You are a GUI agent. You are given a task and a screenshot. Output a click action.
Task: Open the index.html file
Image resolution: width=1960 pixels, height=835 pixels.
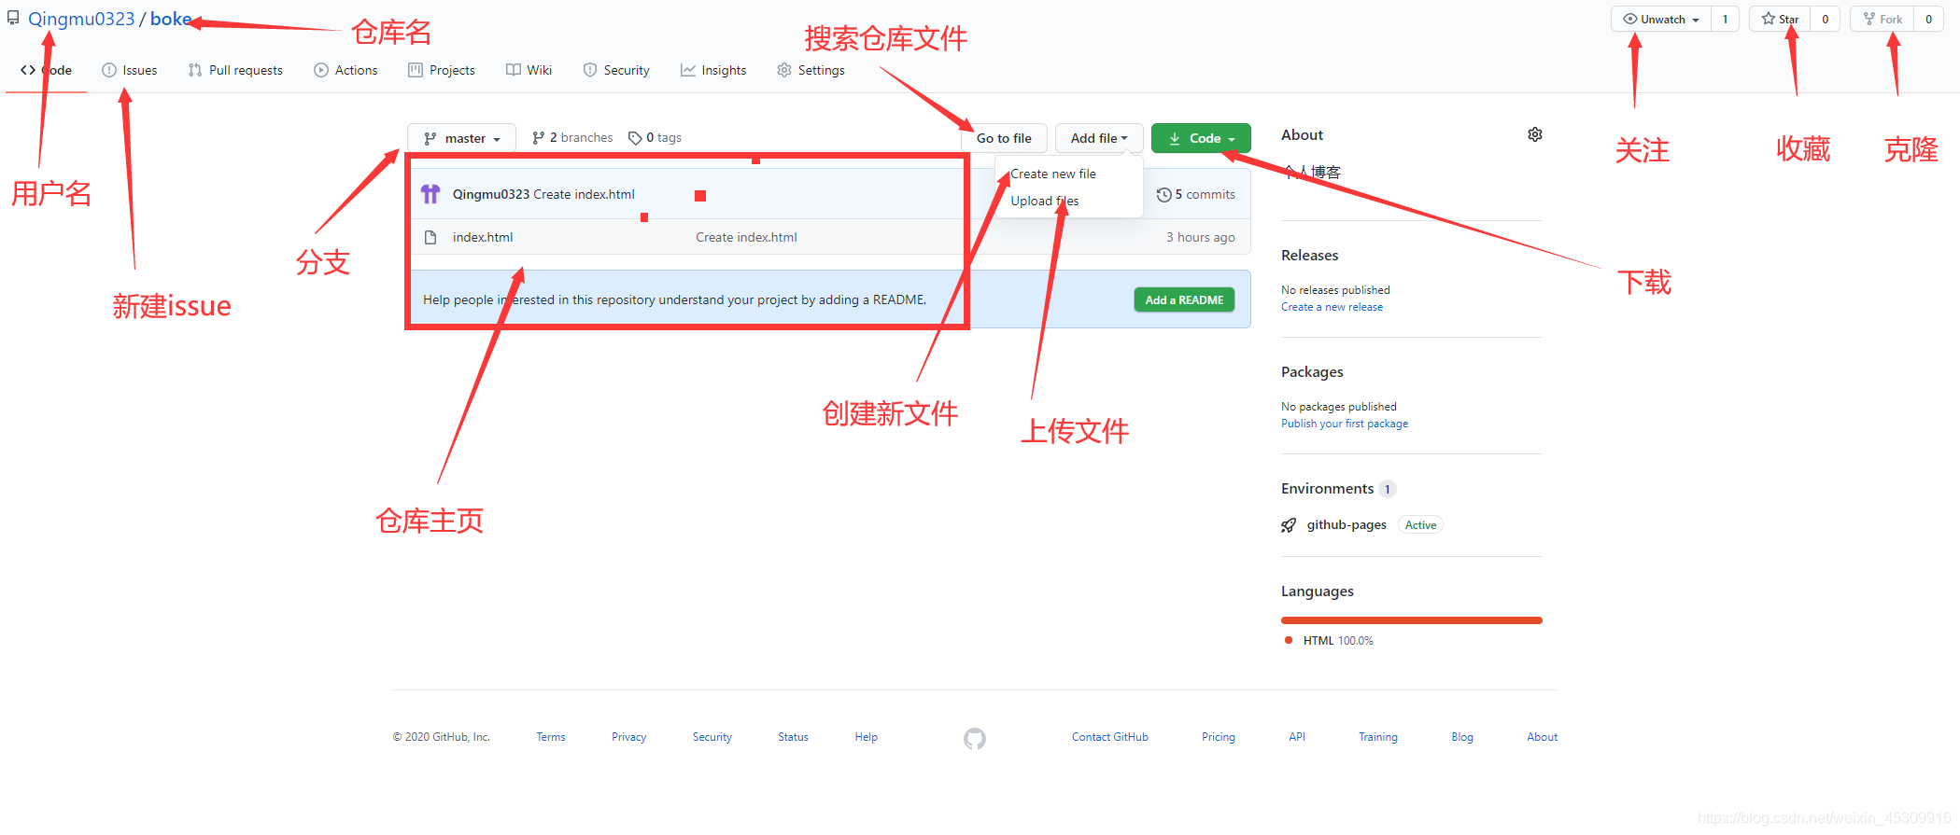click(x=483, y=237)
